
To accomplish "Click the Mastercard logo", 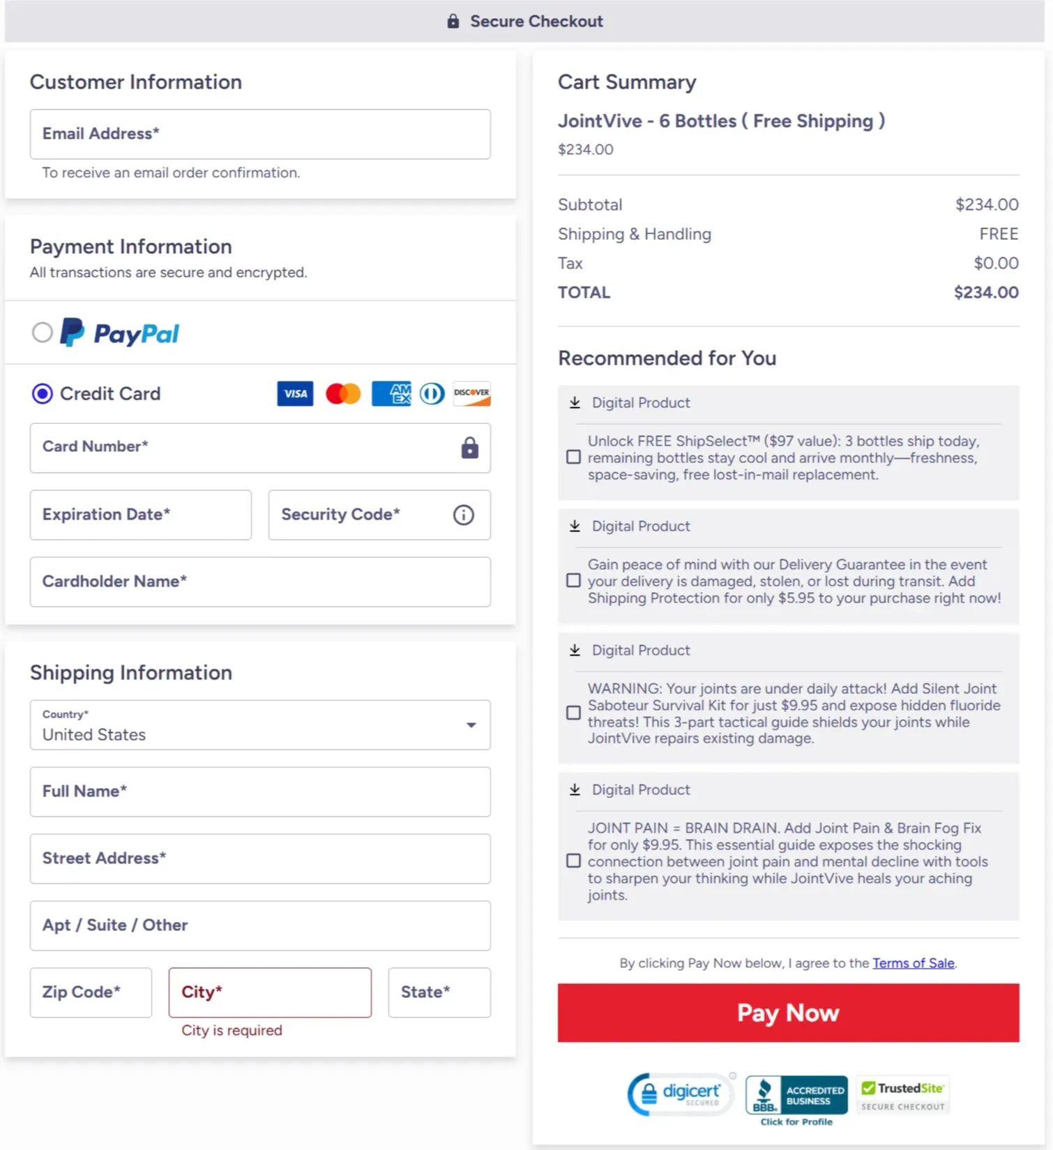I will tap(343, 393).
